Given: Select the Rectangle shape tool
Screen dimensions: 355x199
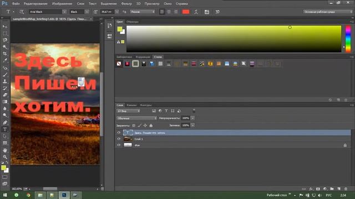Looking at the screenshot, I should click(5, 143).
